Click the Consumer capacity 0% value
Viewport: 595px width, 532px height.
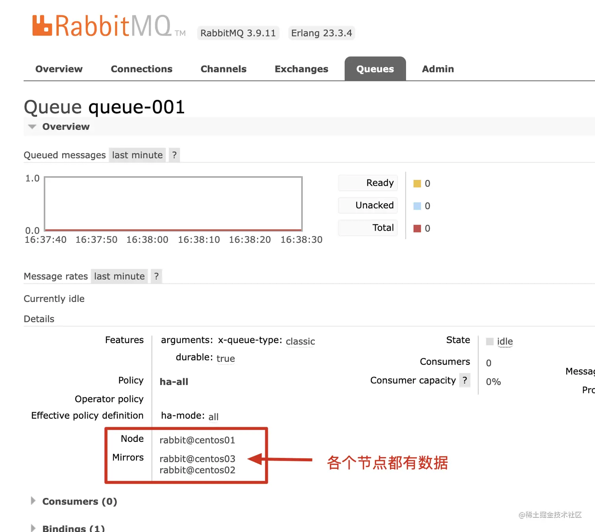pyautogui.click(x=493, y=382)
